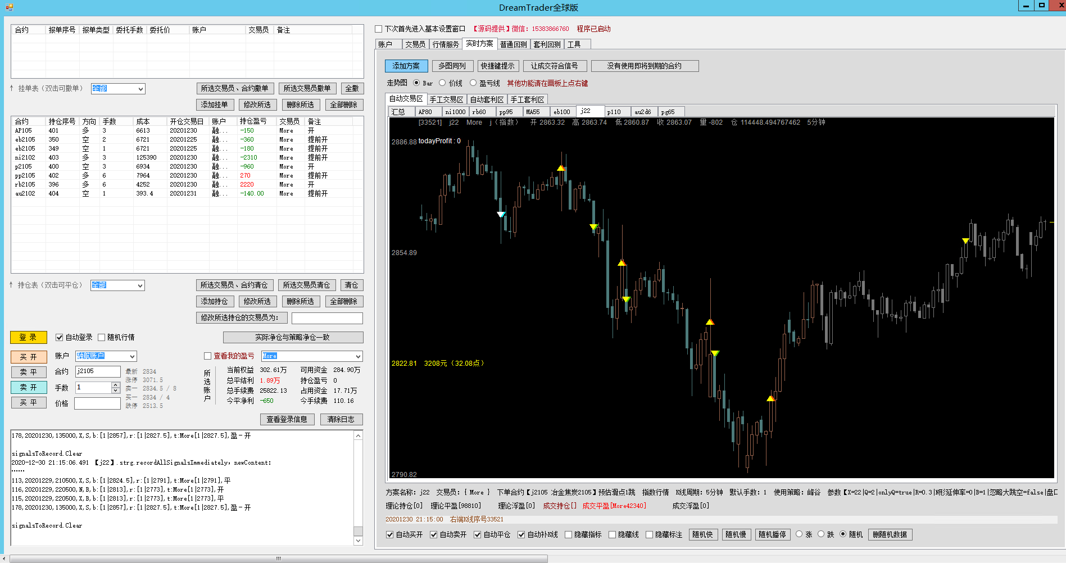Image resolution: width=1066 pixels, height=563 pixels.
Task: Click the arrow icon beside 挂单表 label
Action: point(12,88)
